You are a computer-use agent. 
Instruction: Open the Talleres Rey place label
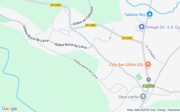pyautogui.click(x=135, y=15)
